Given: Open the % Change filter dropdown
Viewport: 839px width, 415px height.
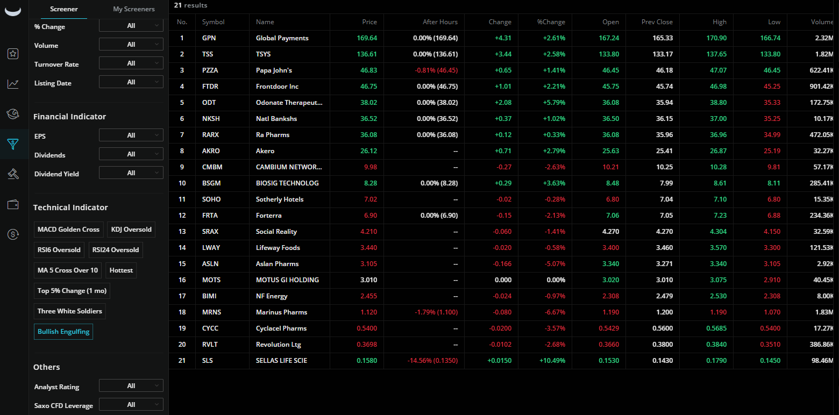Looking at the screenshot, I should (x=131, y=26).
